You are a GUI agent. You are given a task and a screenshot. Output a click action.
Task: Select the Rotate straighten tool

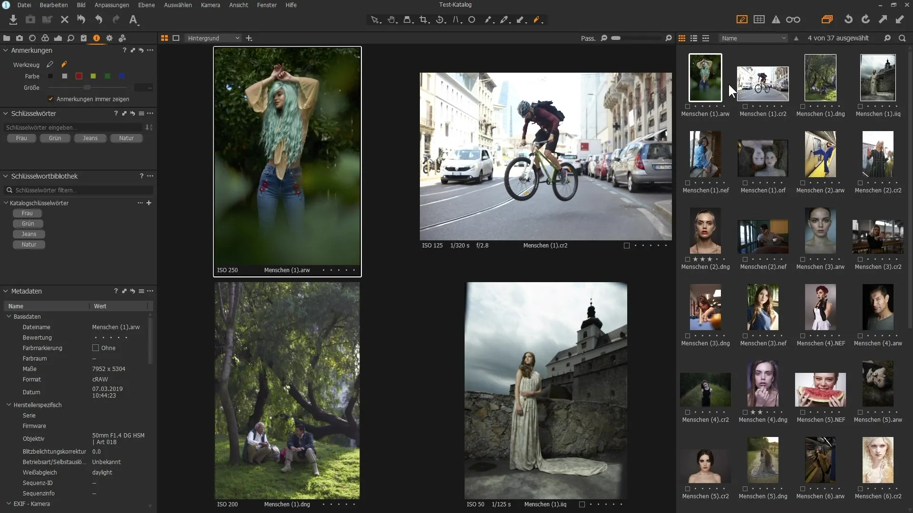(x=440, y=20)
